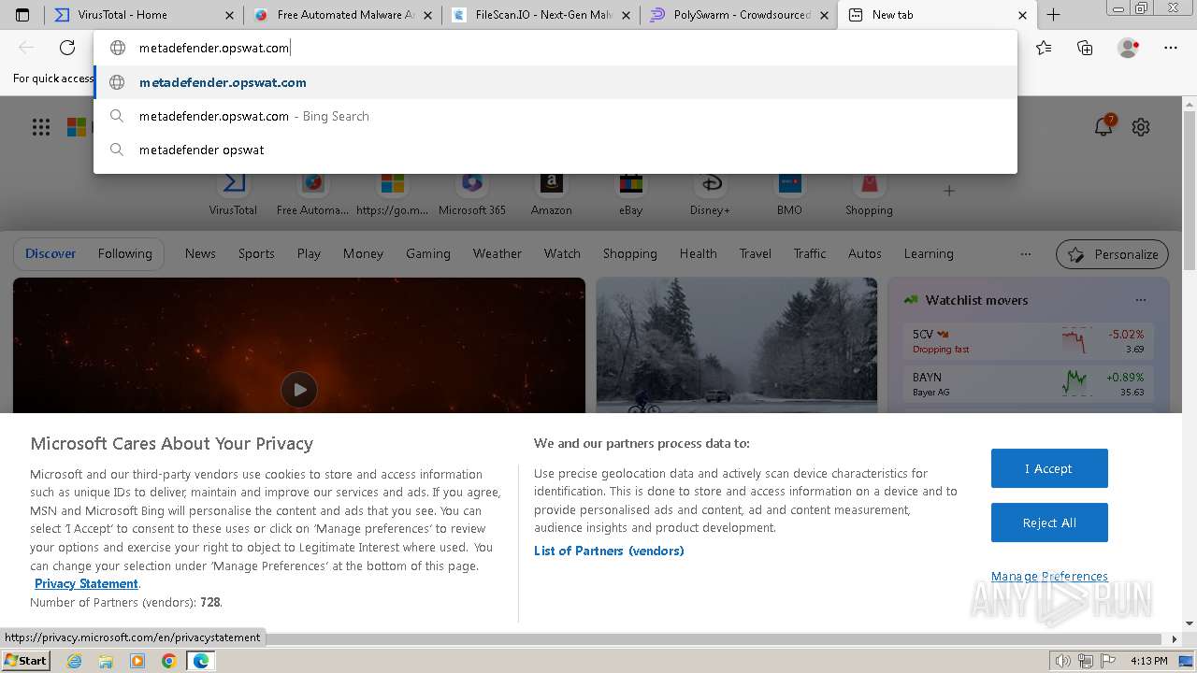Screen dimensions: 1197x673
Task: Open List of Partners (vendors) link
Action: (609, 551)
